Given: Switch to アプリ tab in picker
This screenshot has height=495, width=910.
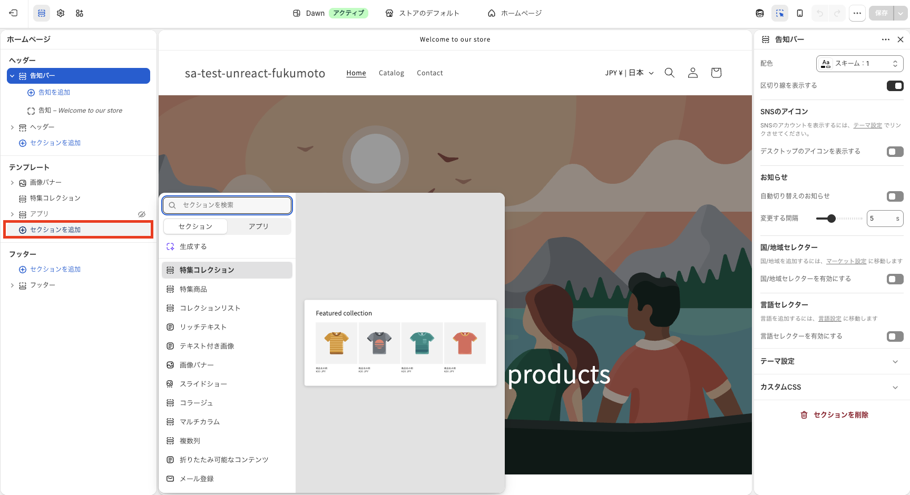Looking at the screenshot, I should coord(259,226).
